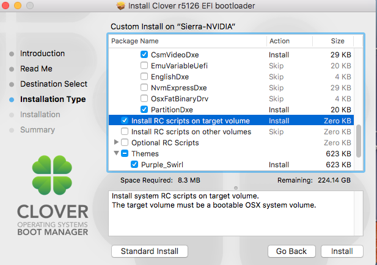Enable the EmuVariableUefi checkbox

click(144, 65)
